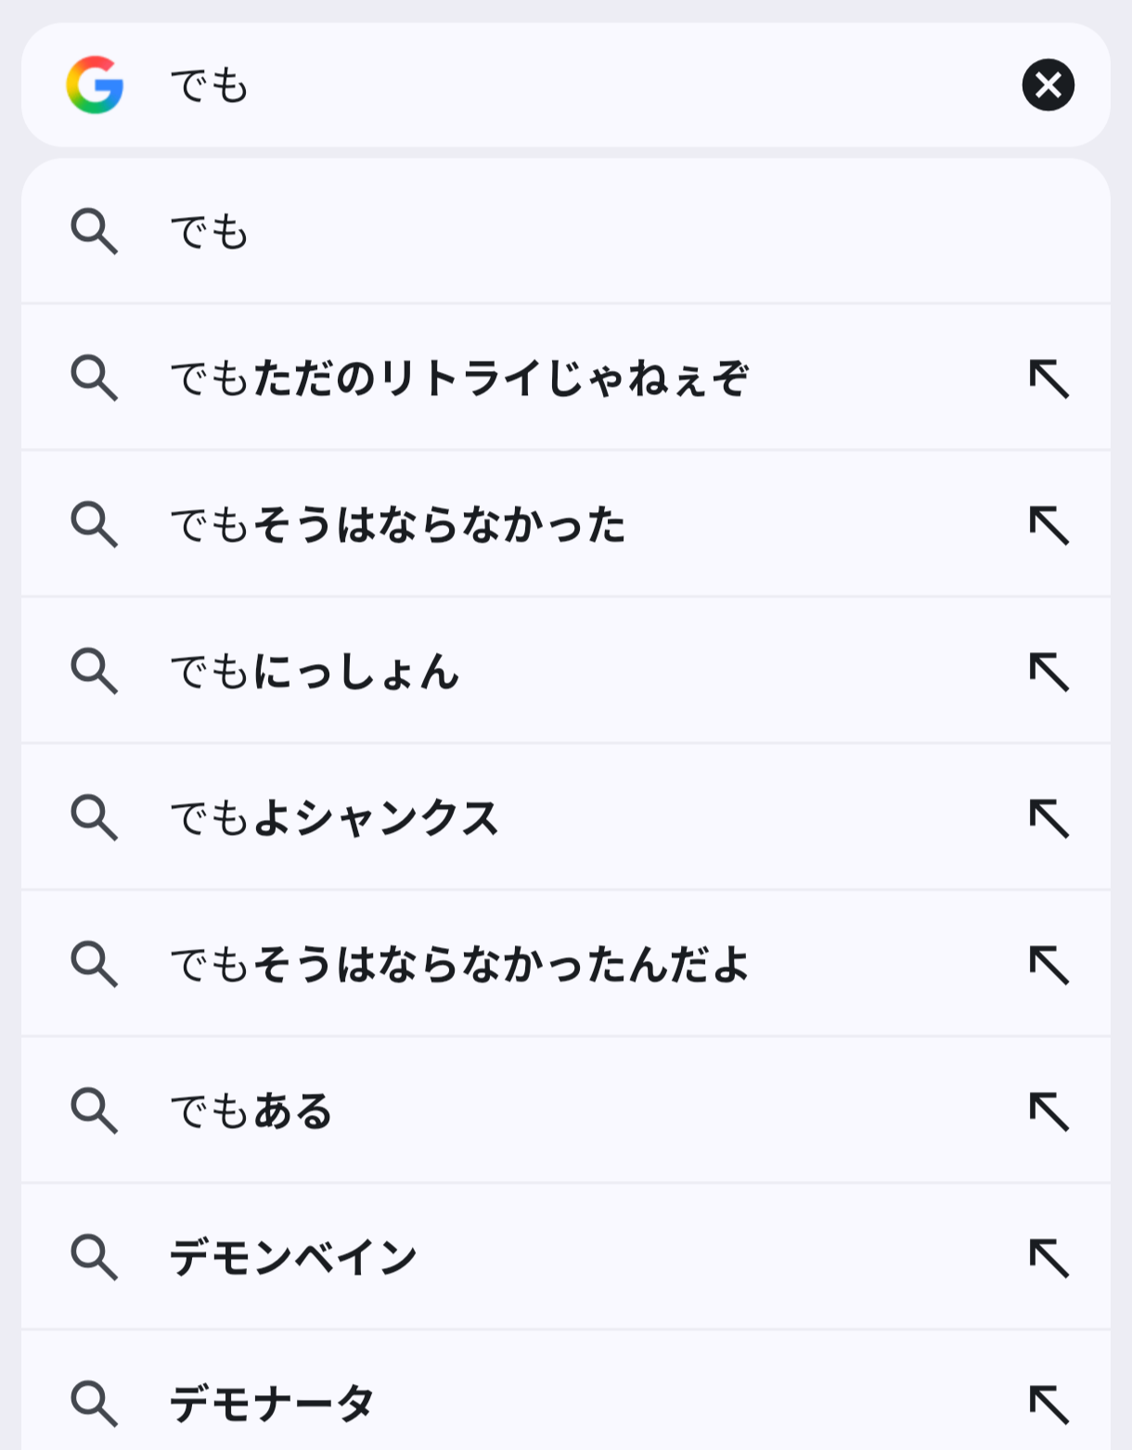Choose the でもある suggestion
1132x1450 pixels.
point(251,1111)
